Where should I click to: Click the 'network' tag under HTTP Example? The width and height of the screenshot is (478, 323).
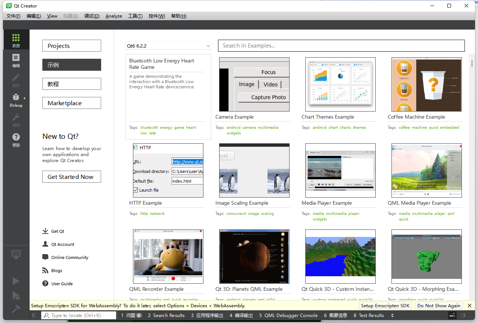pos(157,213)
